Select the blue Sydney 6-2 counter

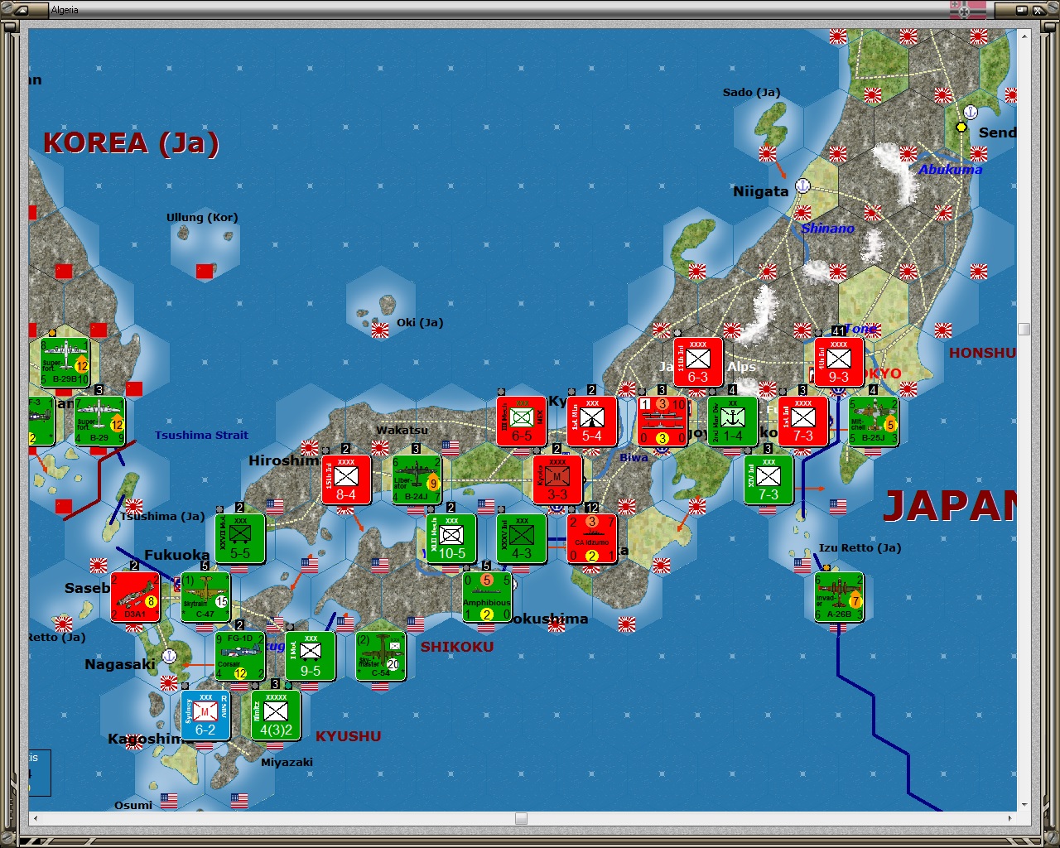pyautogui.click(x=205, y=715)
